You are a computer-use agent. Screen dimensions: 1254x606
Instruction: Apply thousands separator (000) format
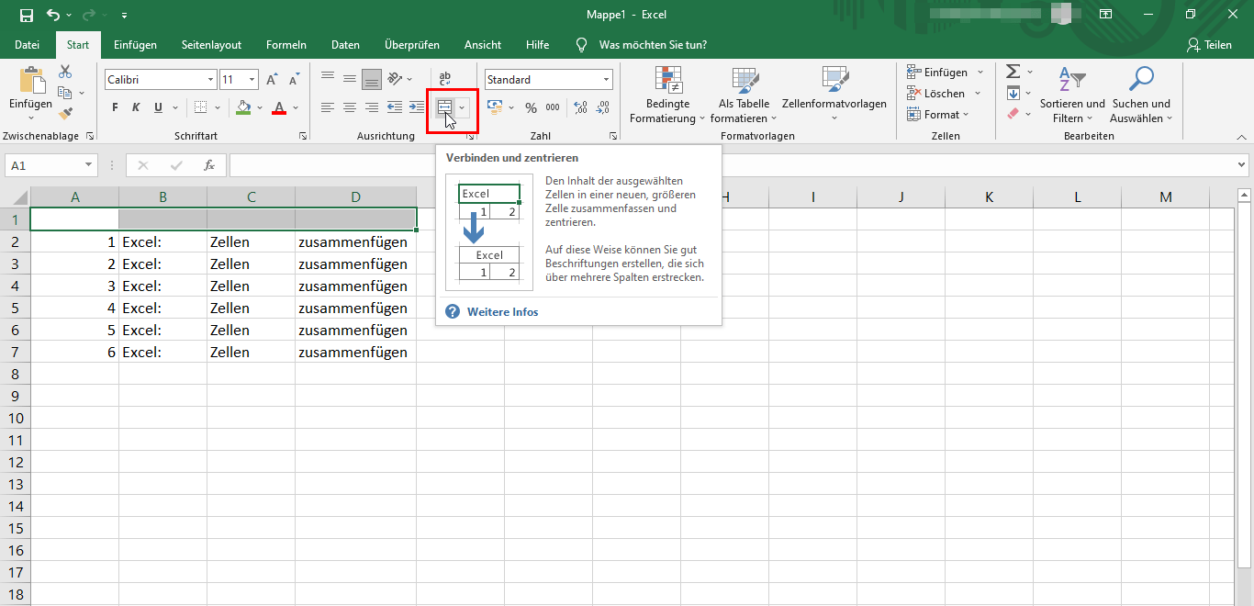[553, 107]
